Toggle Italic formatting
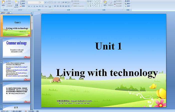This screenshot has width=175, height=112. [x=31, y=6]
